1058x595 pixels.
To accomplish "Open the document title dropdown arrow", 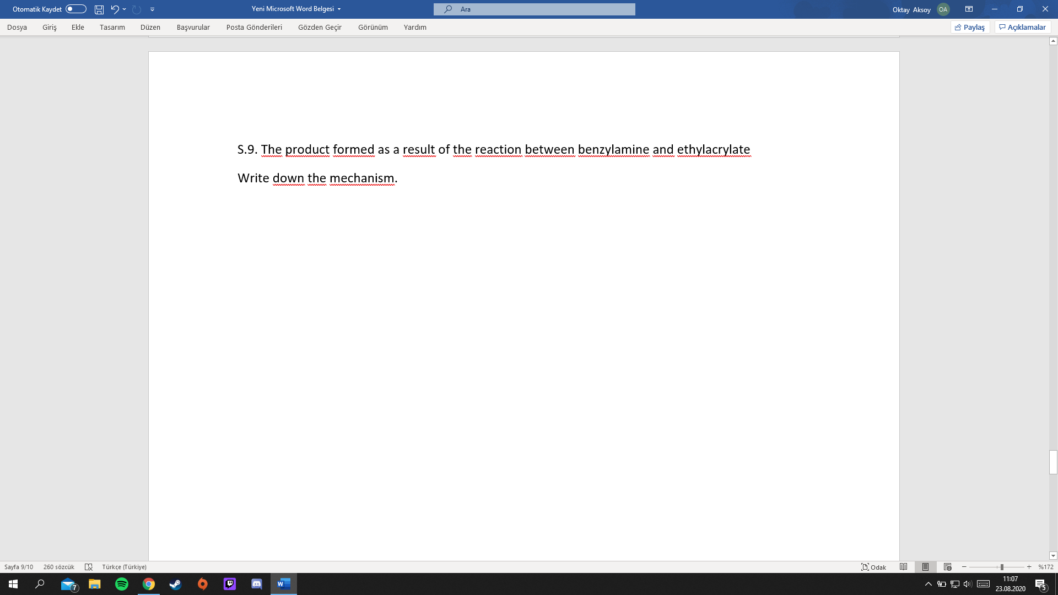I will [339, 9].
